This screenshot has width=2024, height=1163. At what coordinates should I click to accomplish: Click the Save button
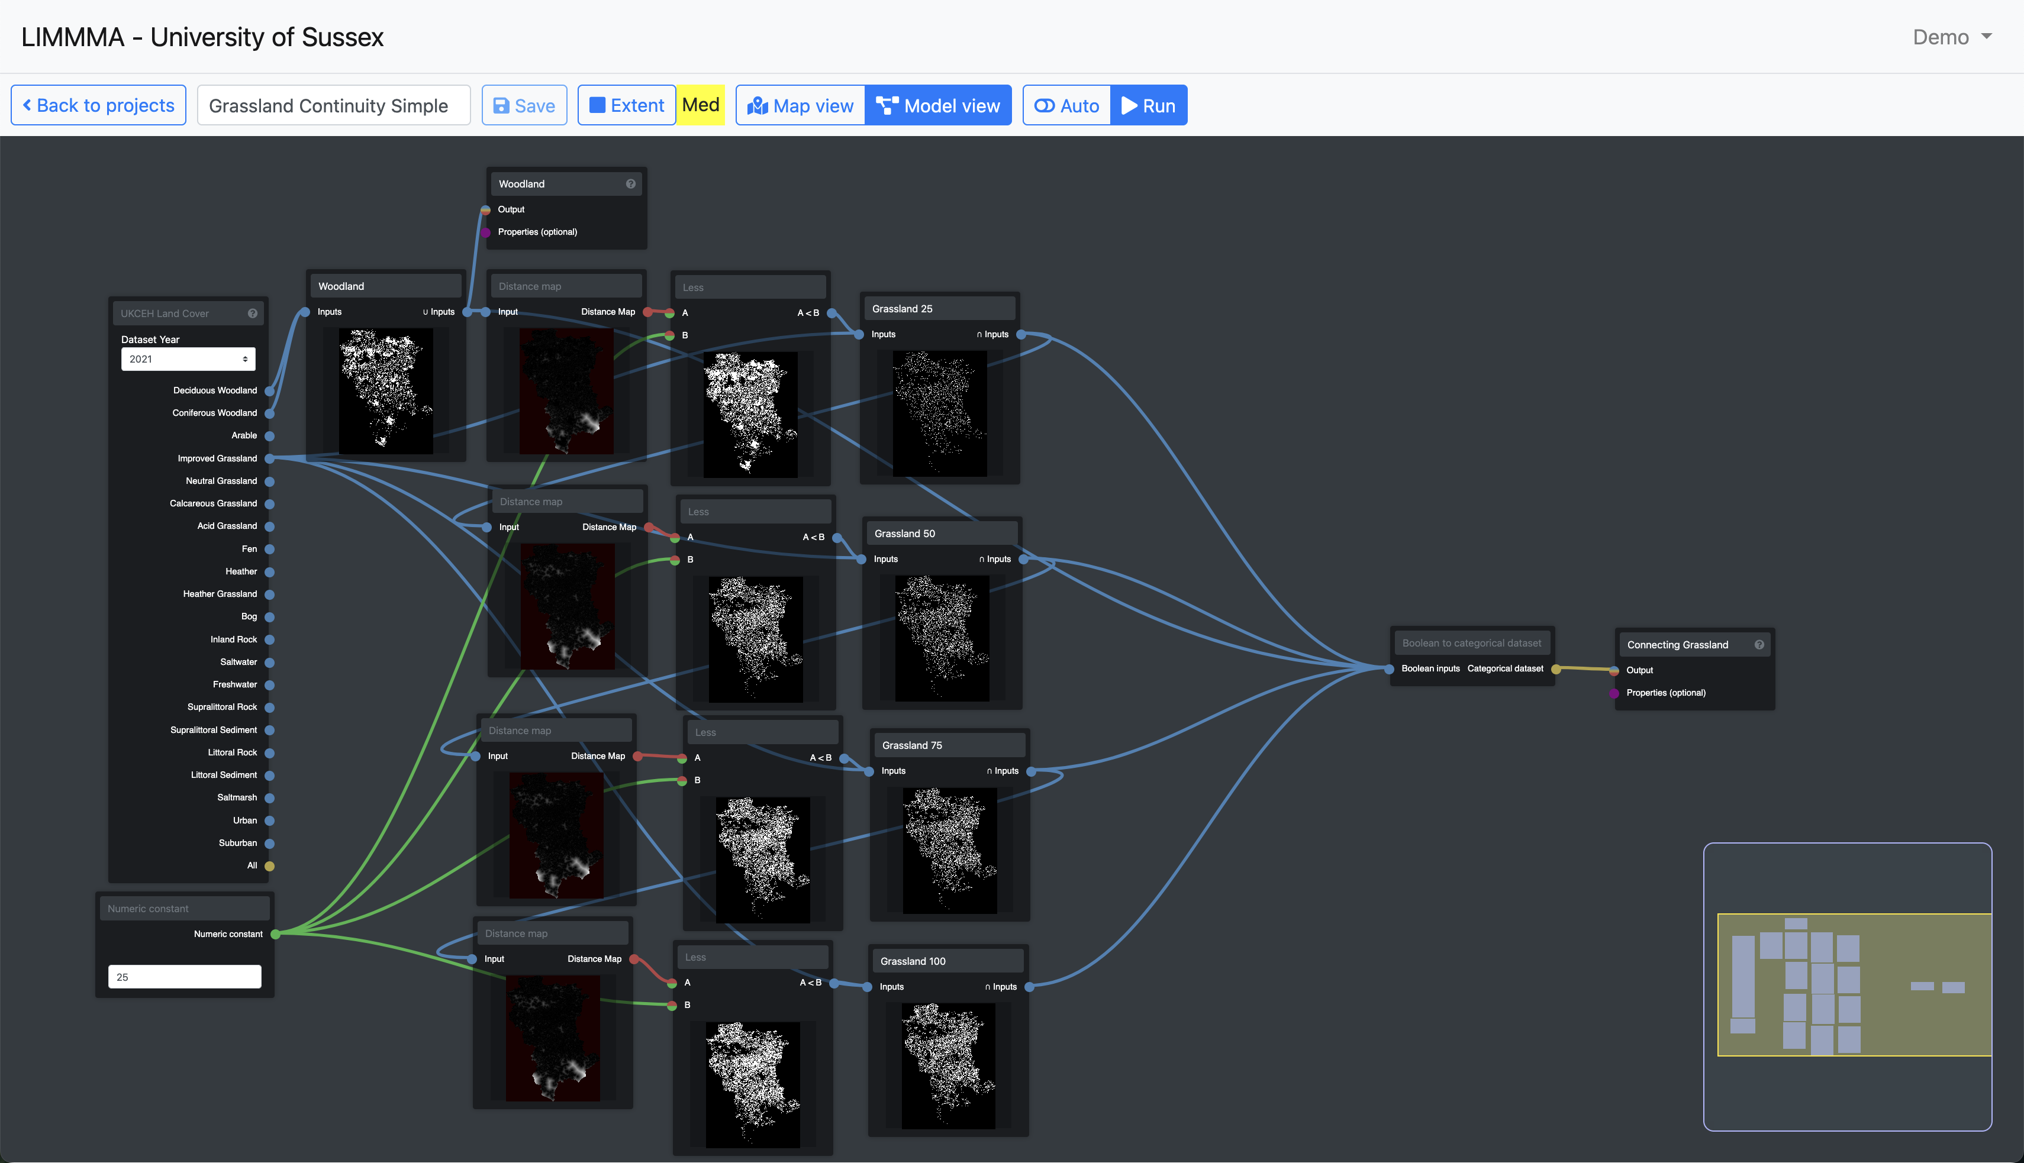[524, 105]
